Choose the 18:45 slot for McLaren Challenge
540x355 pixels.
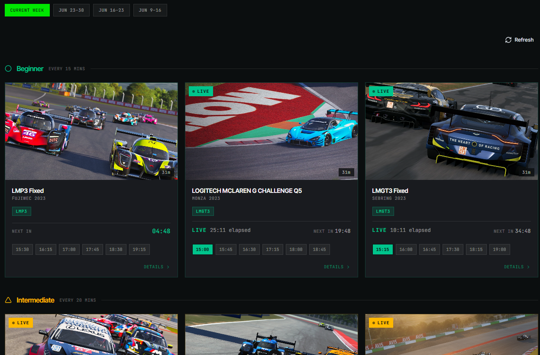(320, 249)
